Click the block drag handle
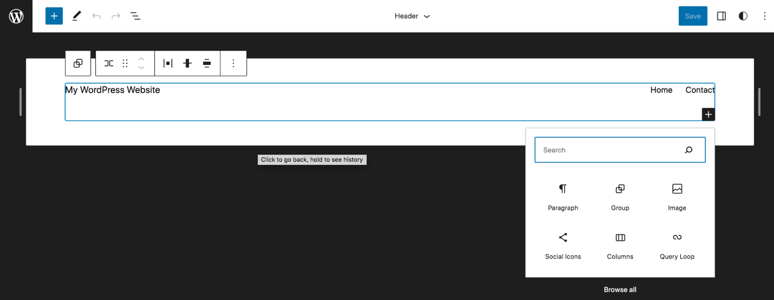The height and width of the screenshot is (300, 774). click(125, 63)
